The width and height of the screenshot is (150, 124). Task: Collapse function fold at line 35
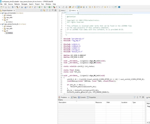click(x=63, y=76)
